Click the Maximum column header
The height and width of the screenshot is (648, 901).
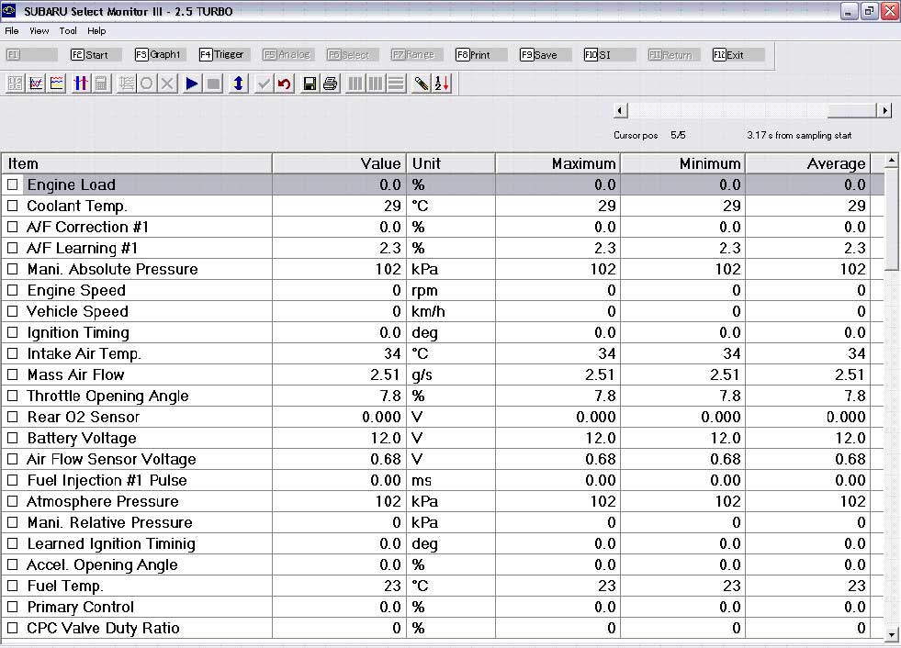[558, 163]
